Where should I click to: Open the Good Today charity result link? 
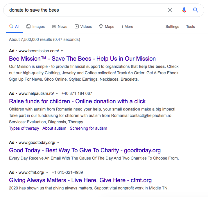pyautogui.click(x=85, y=150)
